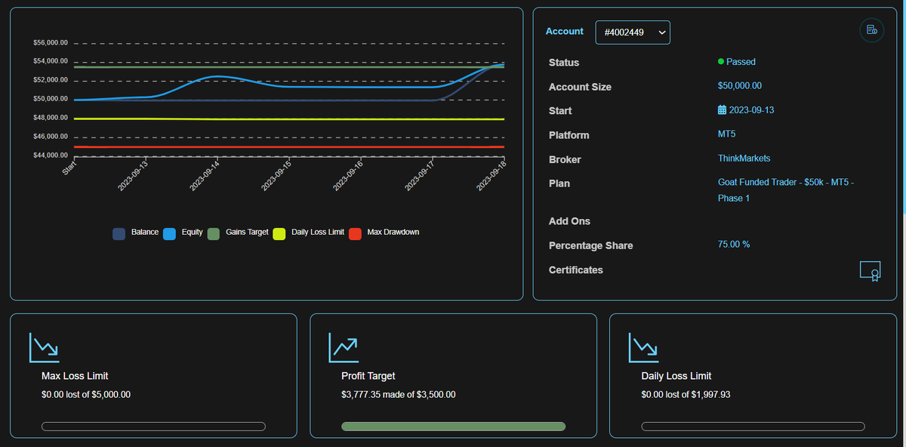Screen dimensions: 906x447
Task: Click the $50,000.00 account size value
Action: 740,86
